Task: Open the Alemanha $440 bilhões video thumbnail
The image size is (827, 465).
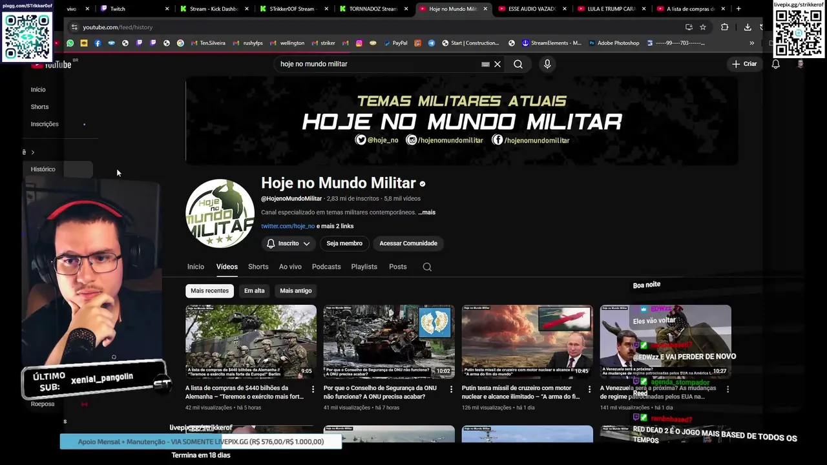Action: (251, 342)
